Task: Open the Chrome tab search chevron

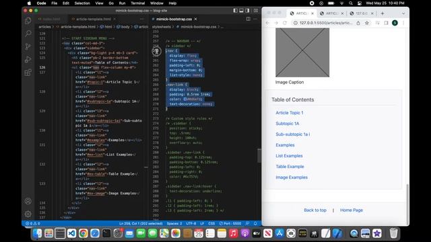Action: pos(403,13)
